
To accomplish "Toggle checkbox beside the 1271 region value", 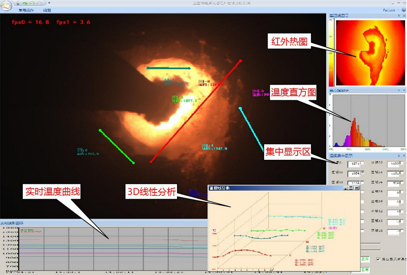I will click(363, 163).
